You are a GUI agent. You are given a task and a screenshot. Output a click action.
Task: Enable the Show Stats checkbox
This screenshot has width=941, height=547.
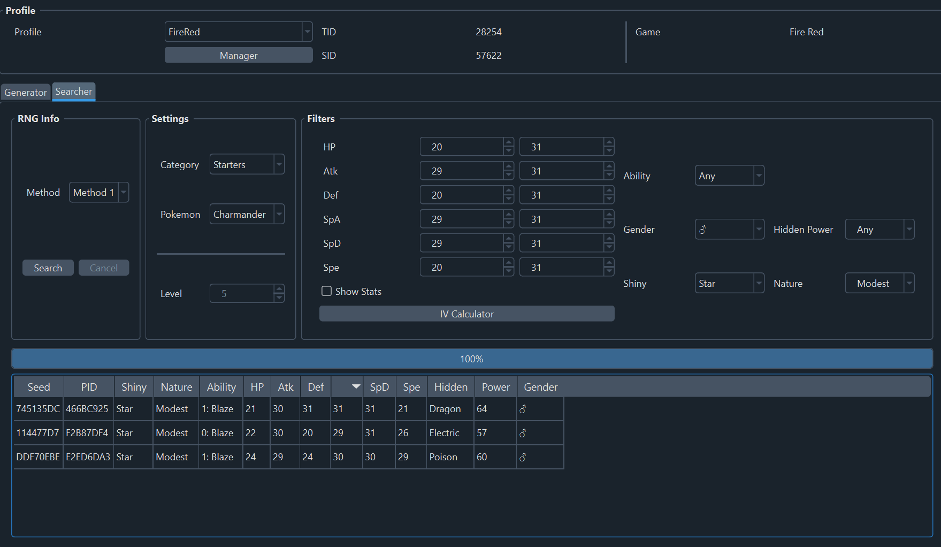click(x=326, y=291)
